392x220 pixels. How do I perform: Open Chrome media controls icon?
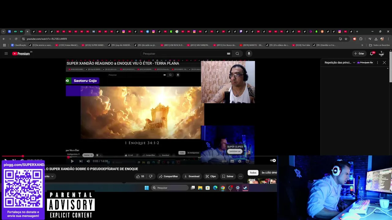point(370,39)
